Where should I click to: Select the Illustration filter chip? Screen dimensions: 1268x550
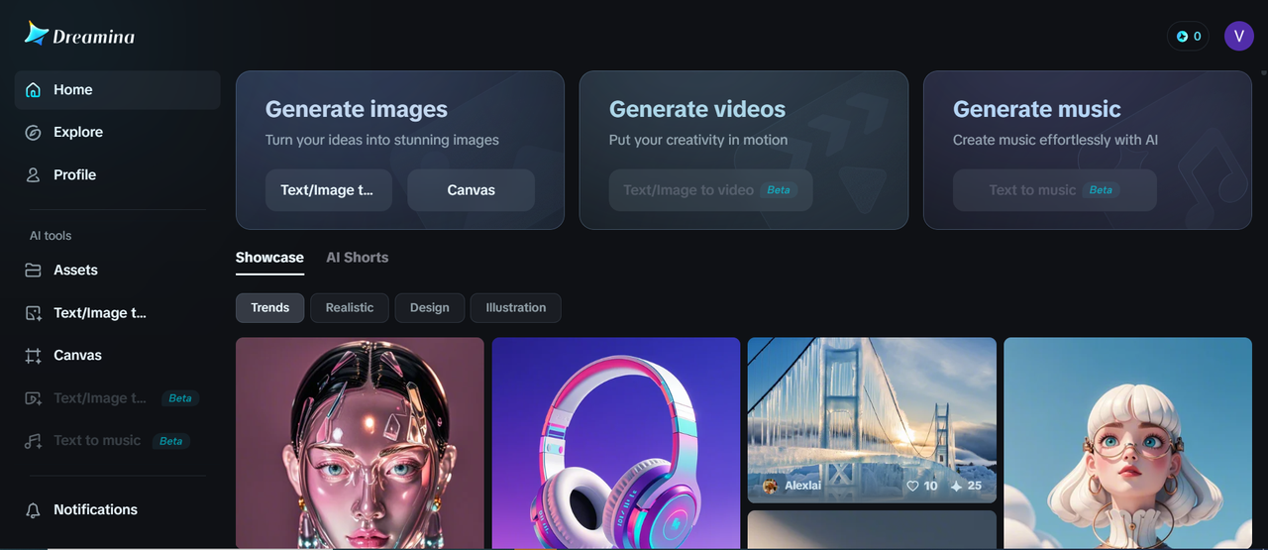point(516,308)
